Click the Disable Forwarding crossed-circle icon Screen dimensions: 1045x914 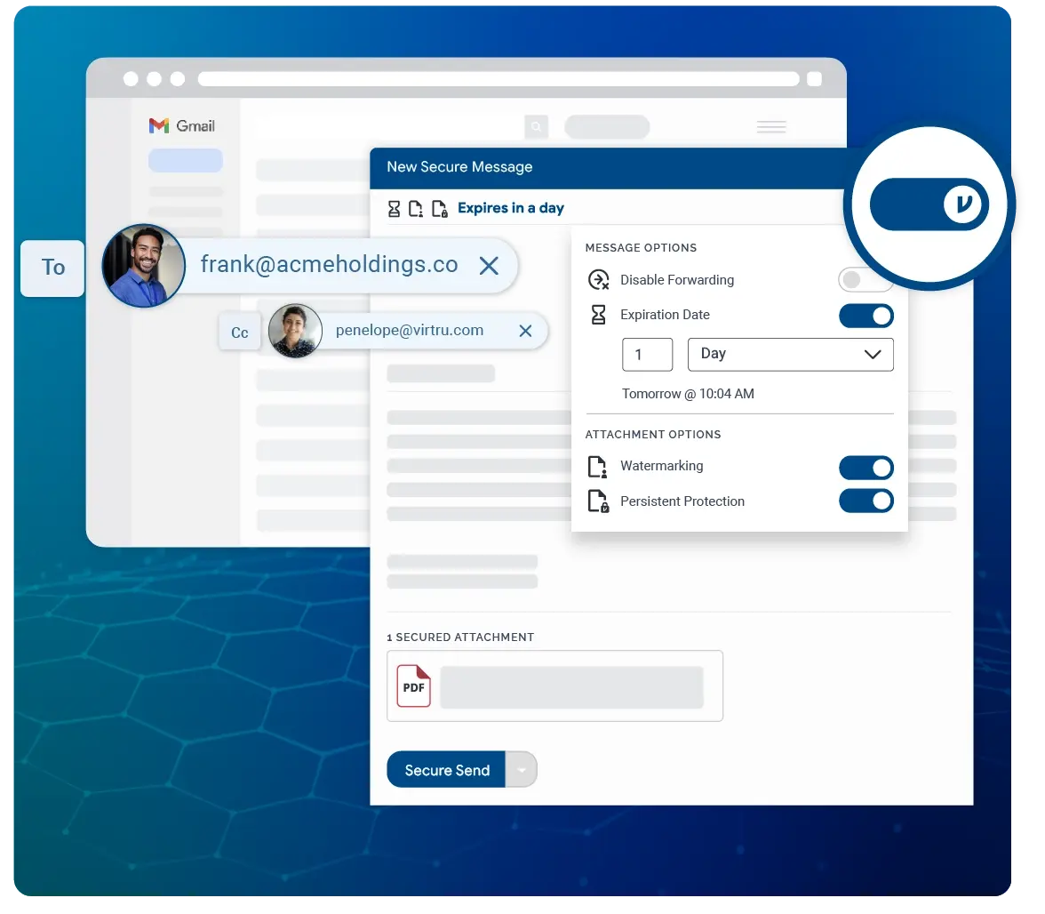597,280
